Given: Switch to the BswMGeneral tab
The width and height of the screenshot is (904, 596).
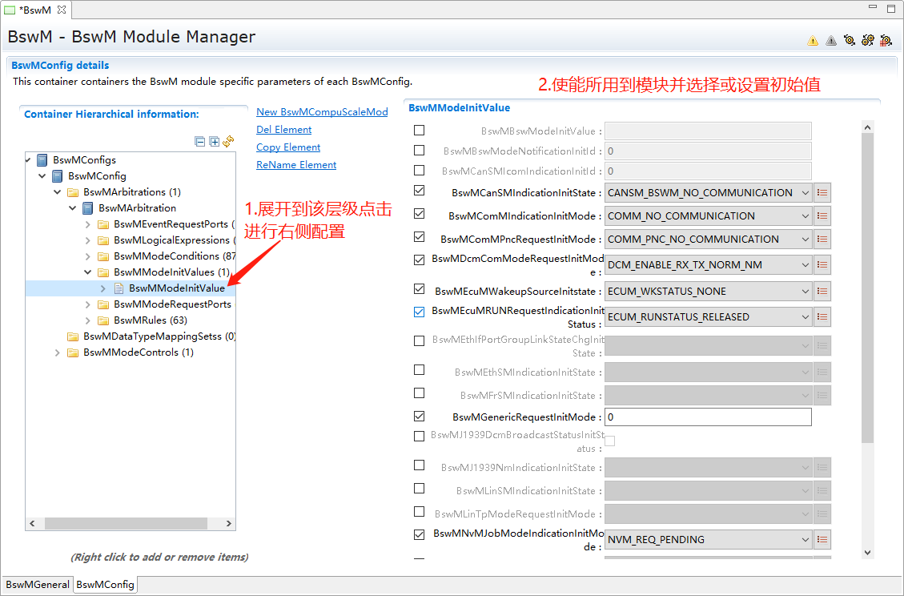Looking at the screenshot, I should (38, 585).
